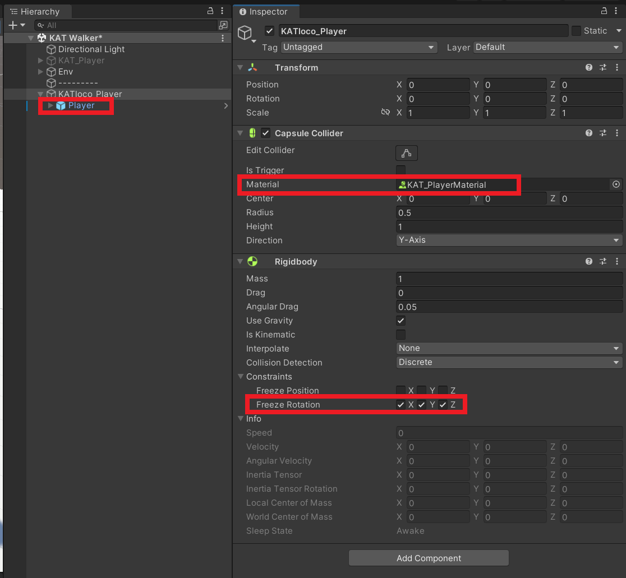This screenshot has width=626, height=578.
Task: Click the Mass field
Action: click(509, 279)
